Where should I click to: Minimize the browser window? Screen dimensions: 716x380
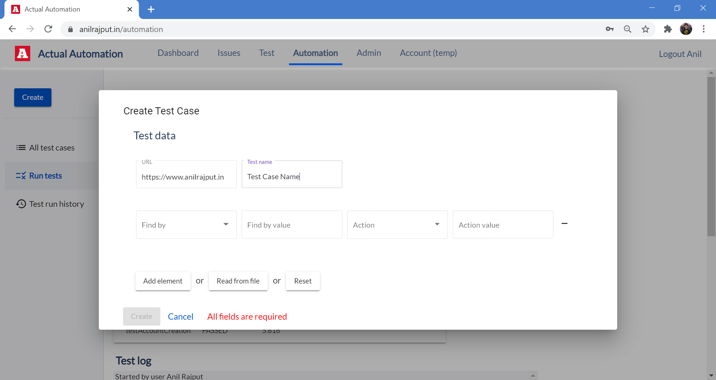[652, 8]
